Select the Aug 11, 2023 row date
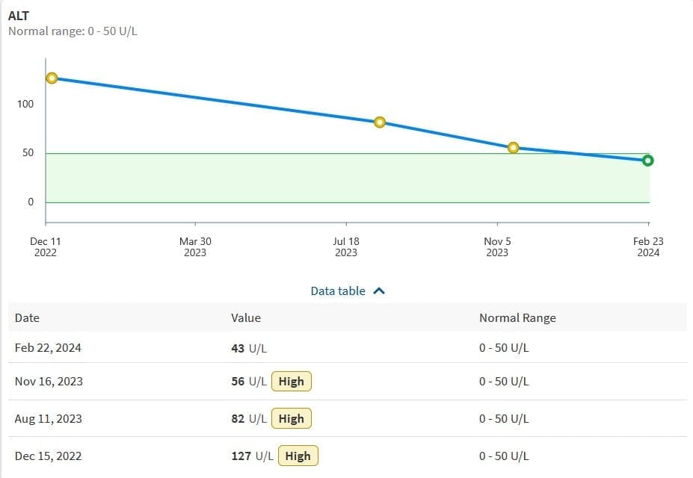 [x=48, y=419]
